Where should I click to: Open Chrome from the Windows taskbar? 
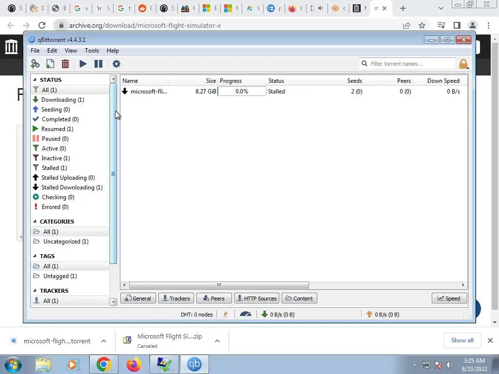coord(103,364)
